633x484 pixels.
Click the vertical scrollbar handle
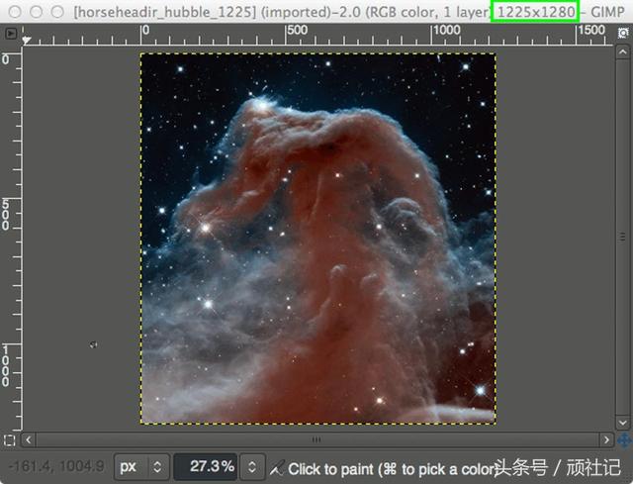[622, 238]
